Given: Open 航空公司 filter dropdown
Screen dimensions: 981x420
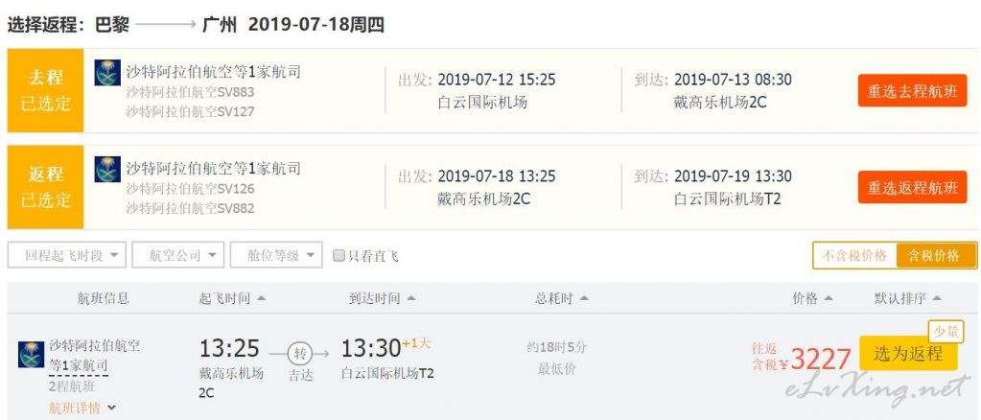Looking at the screenshot, I should pos(177,255).
